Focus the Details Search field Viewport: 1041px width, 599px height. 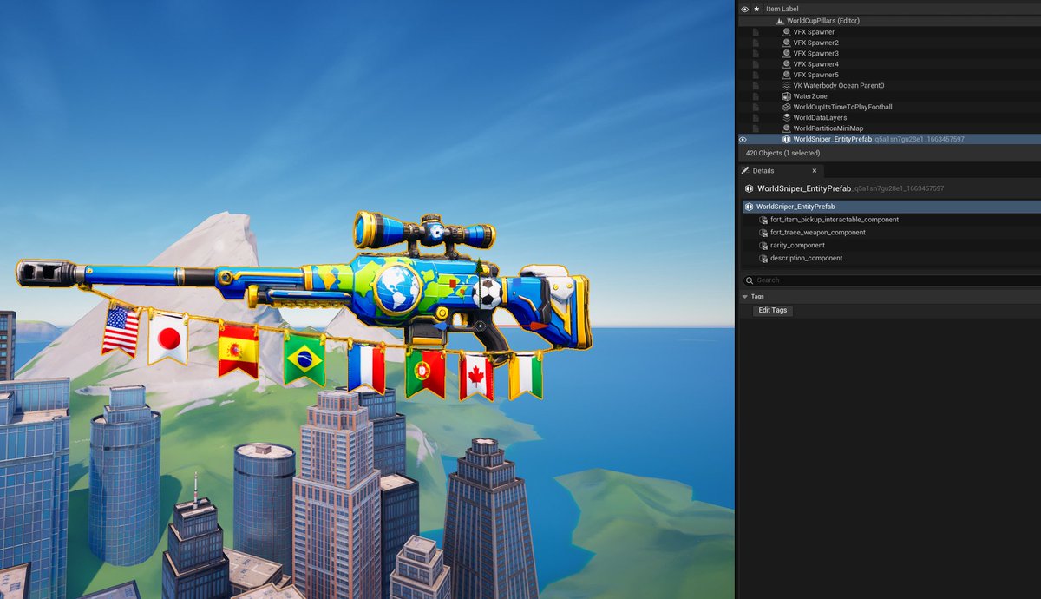click(892, 280)
